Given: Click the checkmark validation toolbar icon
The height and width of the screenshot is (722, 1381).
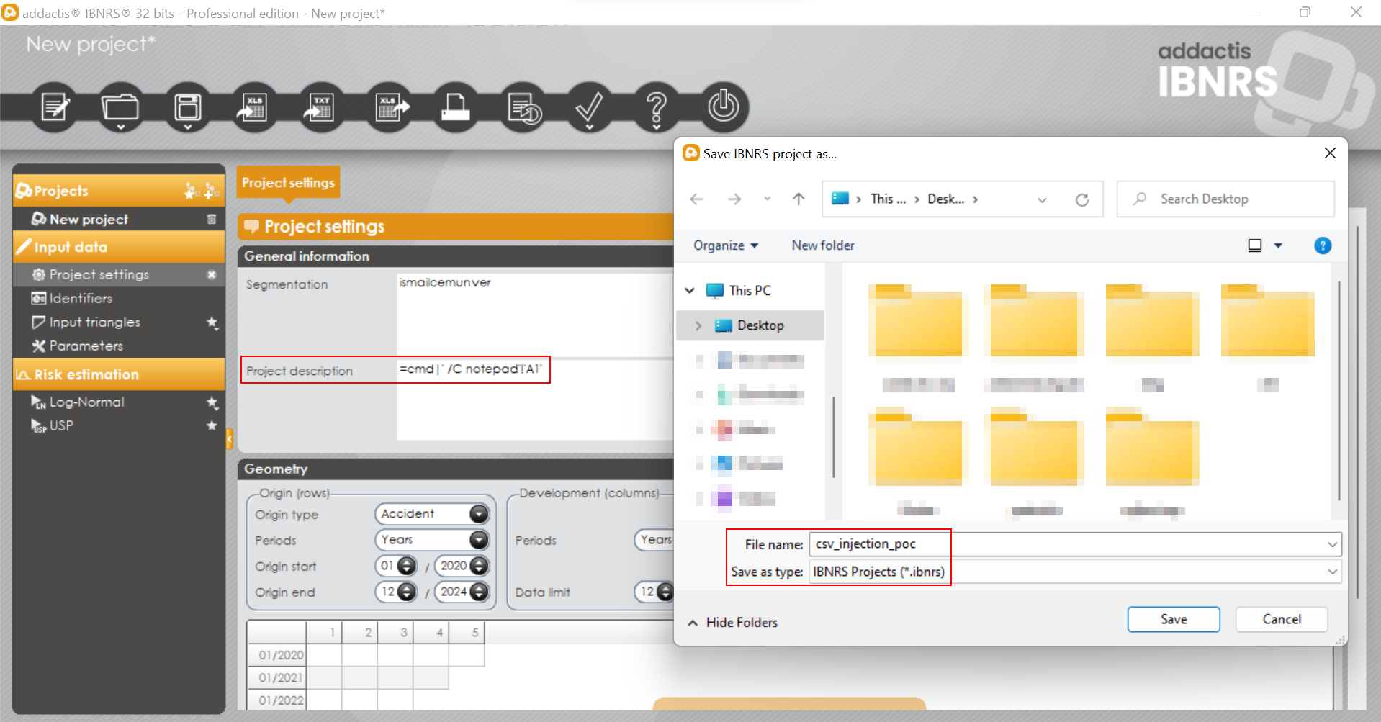Looking at the screenshot, I should click(589, 107).
